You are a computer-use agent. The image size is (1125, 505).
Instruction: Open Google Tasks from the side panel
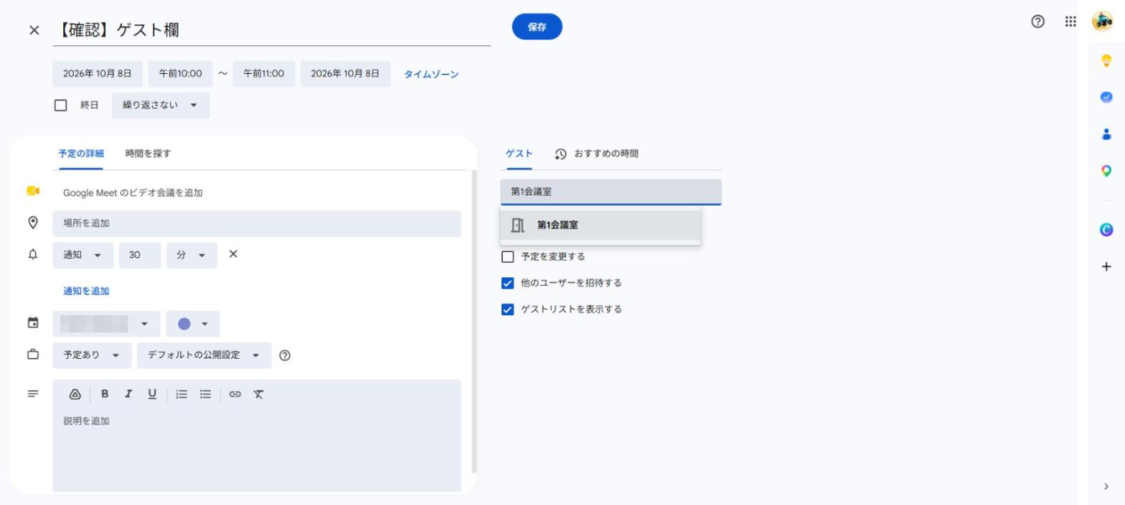click(x=1106, y=97)
